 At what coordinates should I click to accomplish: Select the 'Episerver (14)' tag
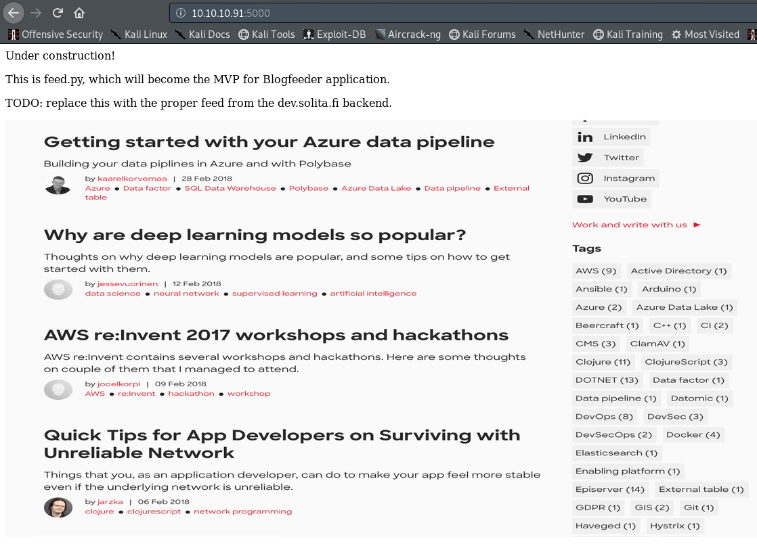[x=610, y=490]
